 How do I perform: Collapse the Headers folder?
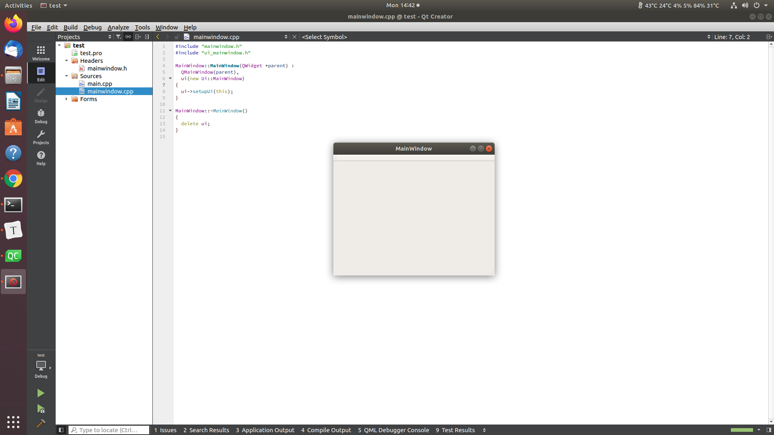[67, 61]
